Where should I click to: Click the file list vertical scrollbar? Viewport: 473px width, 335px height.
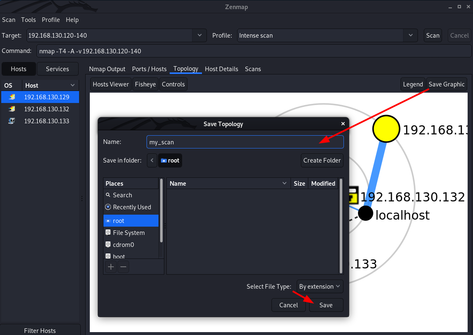tap(341, 226)
